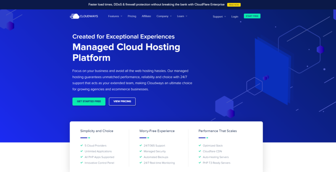Click the Managed Security text
Screen dimensions: 336x172
155,151
